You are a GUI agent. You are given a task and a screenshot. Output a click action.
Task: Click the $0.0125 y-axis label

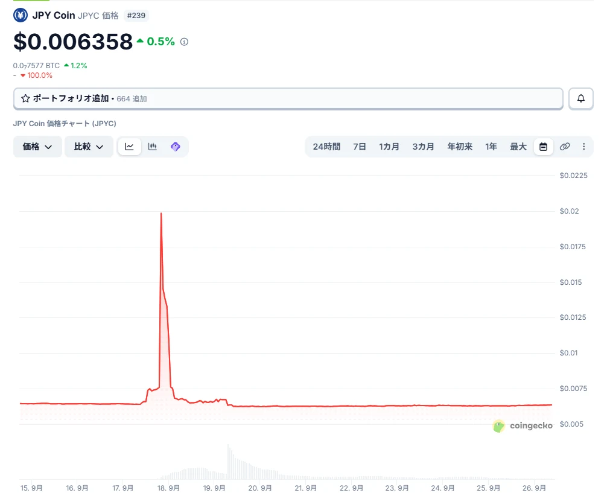pos(573,317)
